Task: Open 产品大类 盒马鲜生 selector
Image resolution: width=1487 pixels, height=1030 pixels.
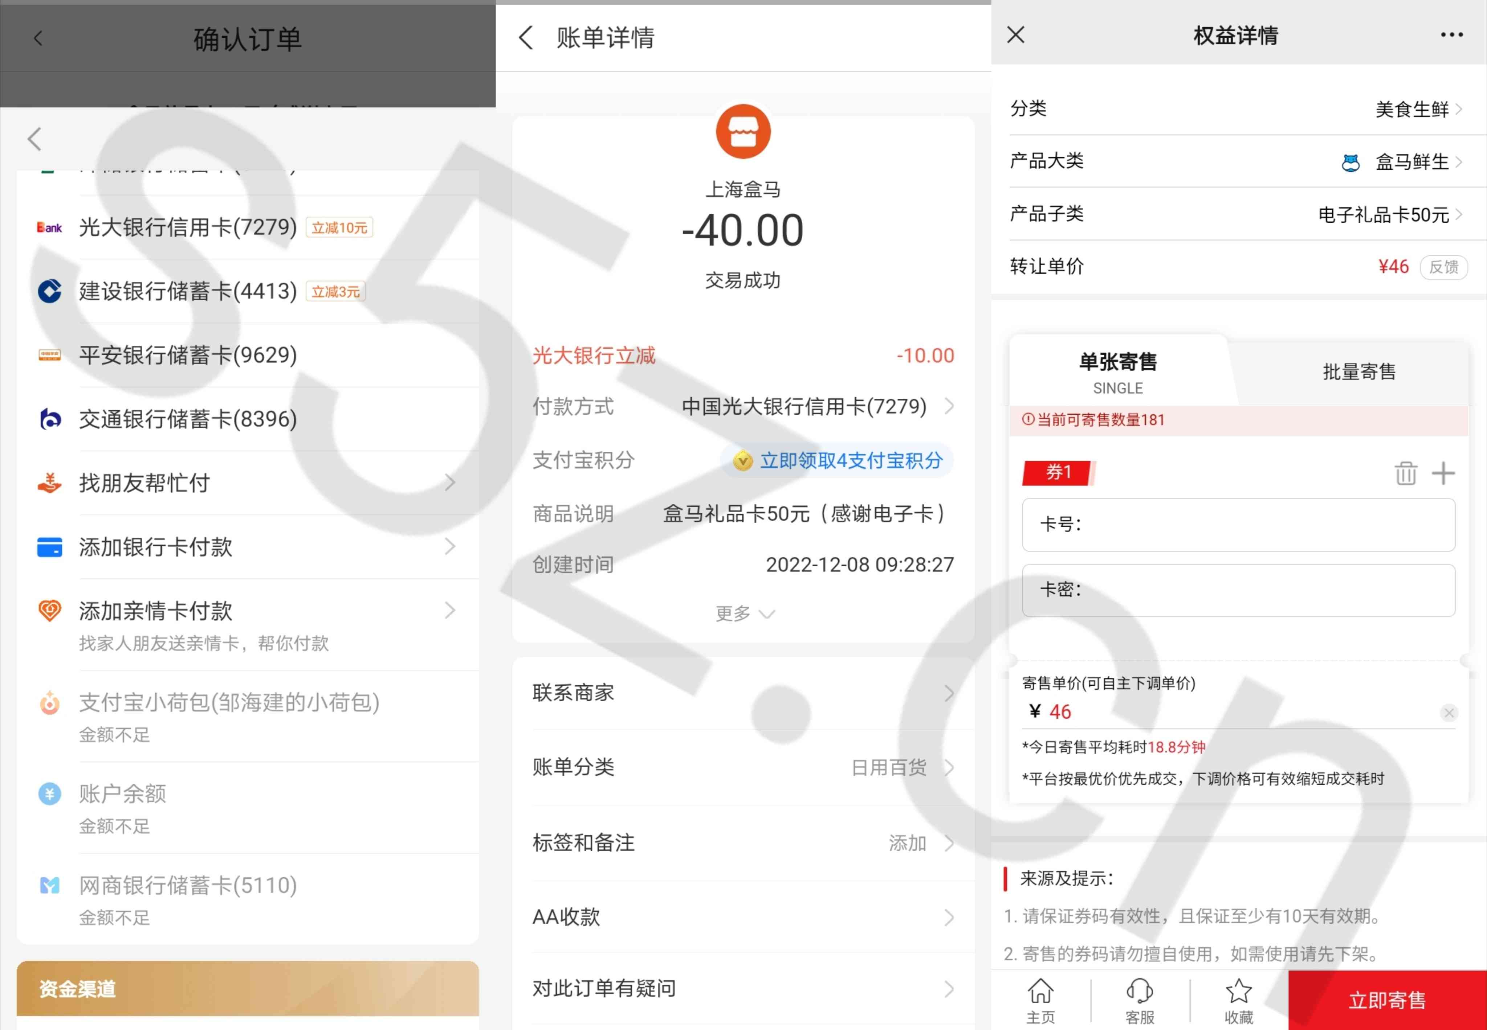Action: click(1238, 161)
